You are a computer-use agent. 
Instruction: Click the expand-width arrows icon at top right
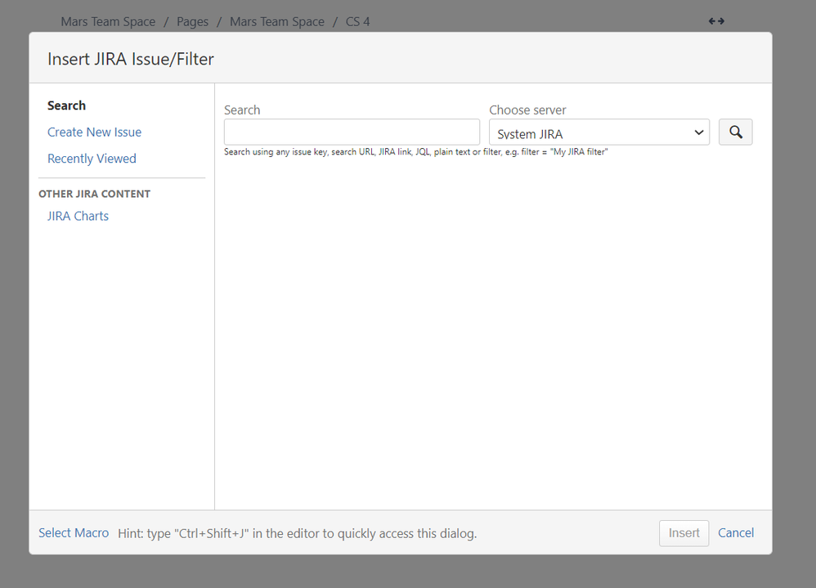point(716,20)
